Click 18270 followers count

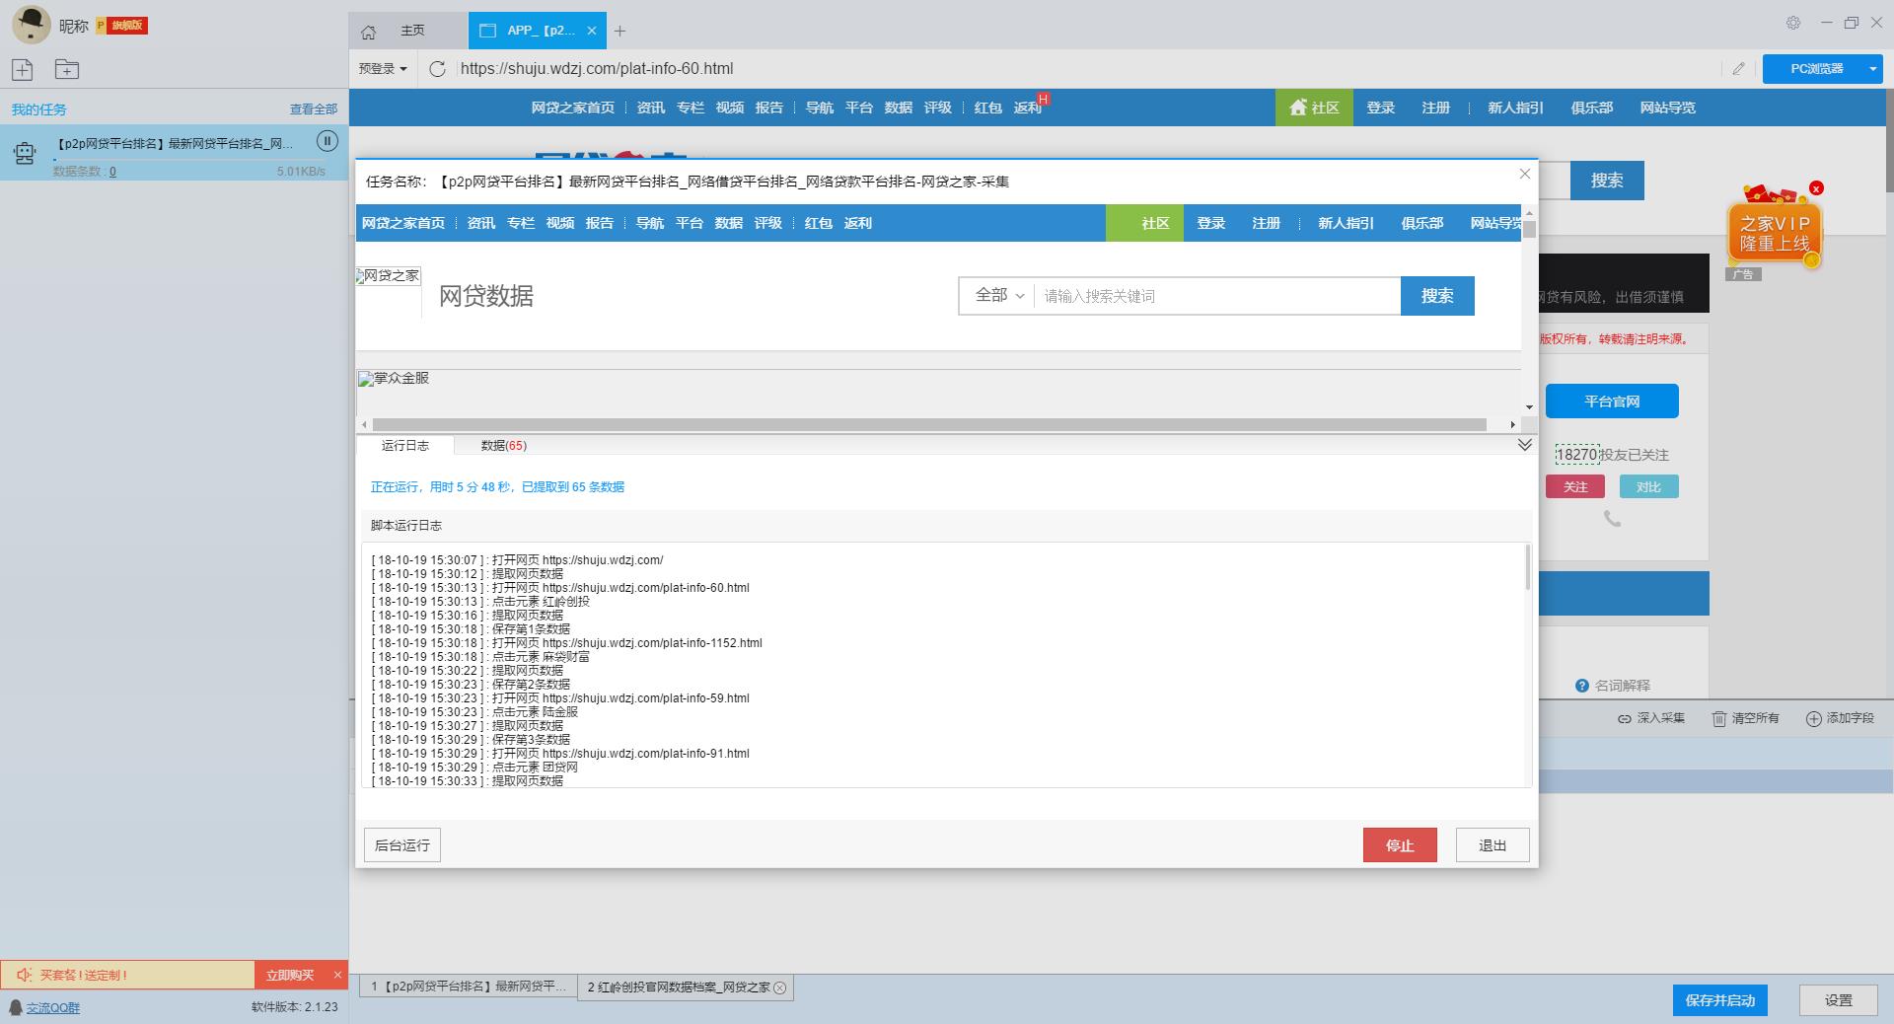click(x=1576, y=455)
